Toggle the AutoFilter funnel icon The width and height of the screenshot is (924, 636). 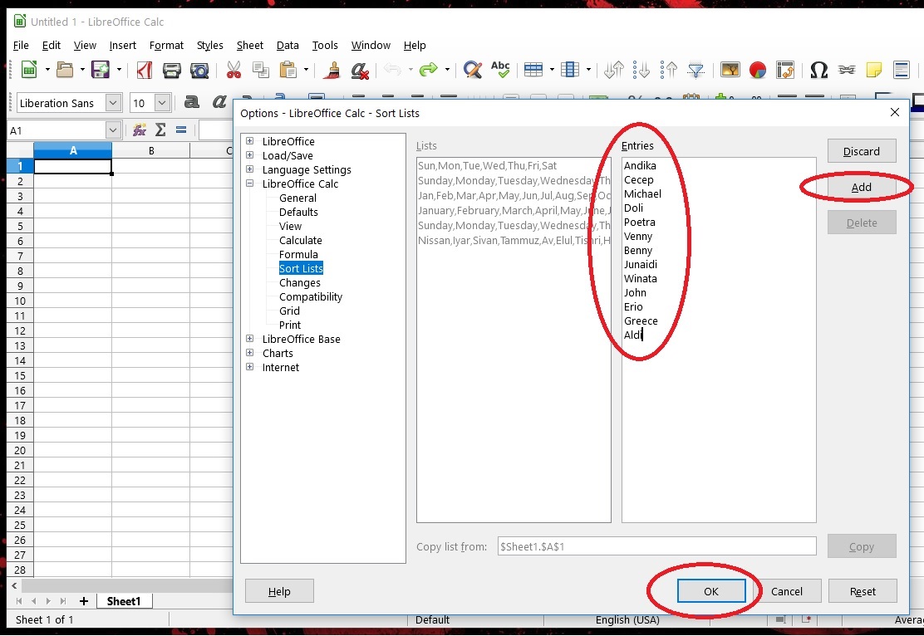(696, 70)
